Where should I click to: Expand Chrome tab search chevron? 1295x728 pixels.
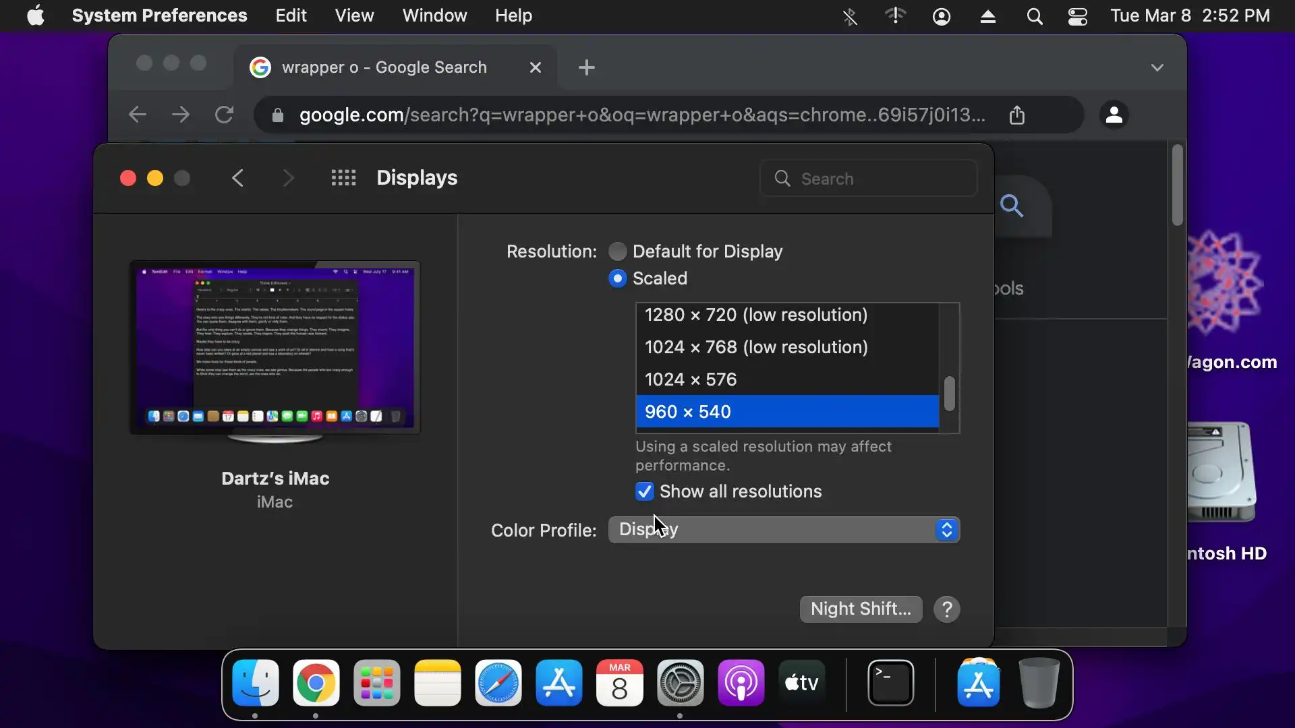point(1157,67)
